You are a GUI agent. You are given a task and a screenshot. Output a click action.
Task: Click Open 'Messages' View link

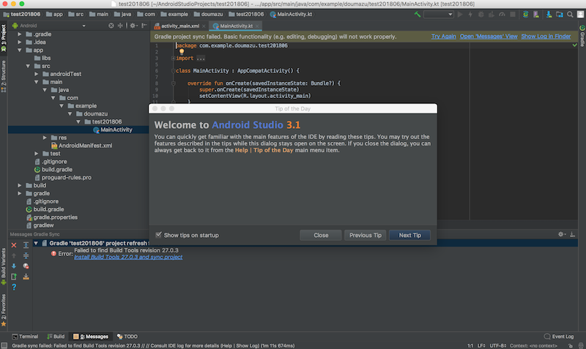[x=489, y=36]
